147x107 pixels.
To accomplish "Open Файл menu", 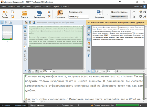I will pos(4,6).
